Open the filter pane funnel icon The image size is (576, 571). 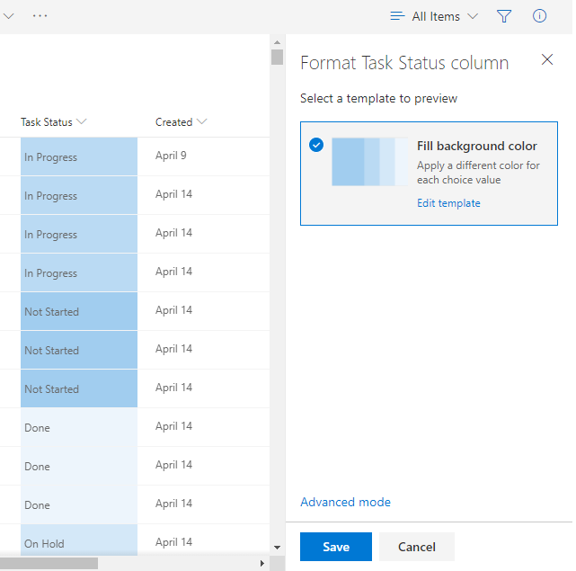[x=503, y=16]
